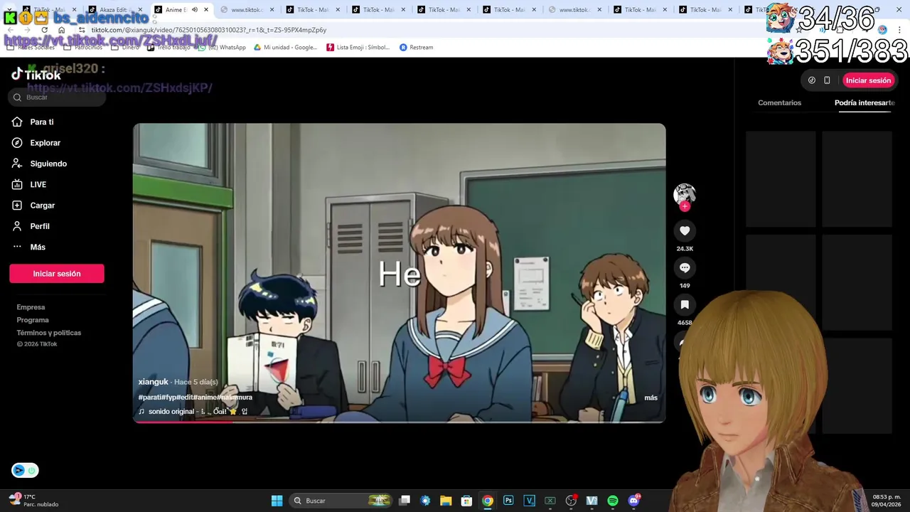Click the coin icon beside top-right Iniciar sesión
Viewport: 910px width, 512px height.
pyautogui.click(x=812, y=80)
